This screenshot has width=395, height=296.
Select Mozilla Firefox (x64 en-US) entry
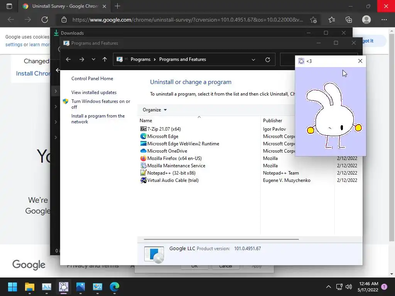pyautogui.click(x=174, y=158)
